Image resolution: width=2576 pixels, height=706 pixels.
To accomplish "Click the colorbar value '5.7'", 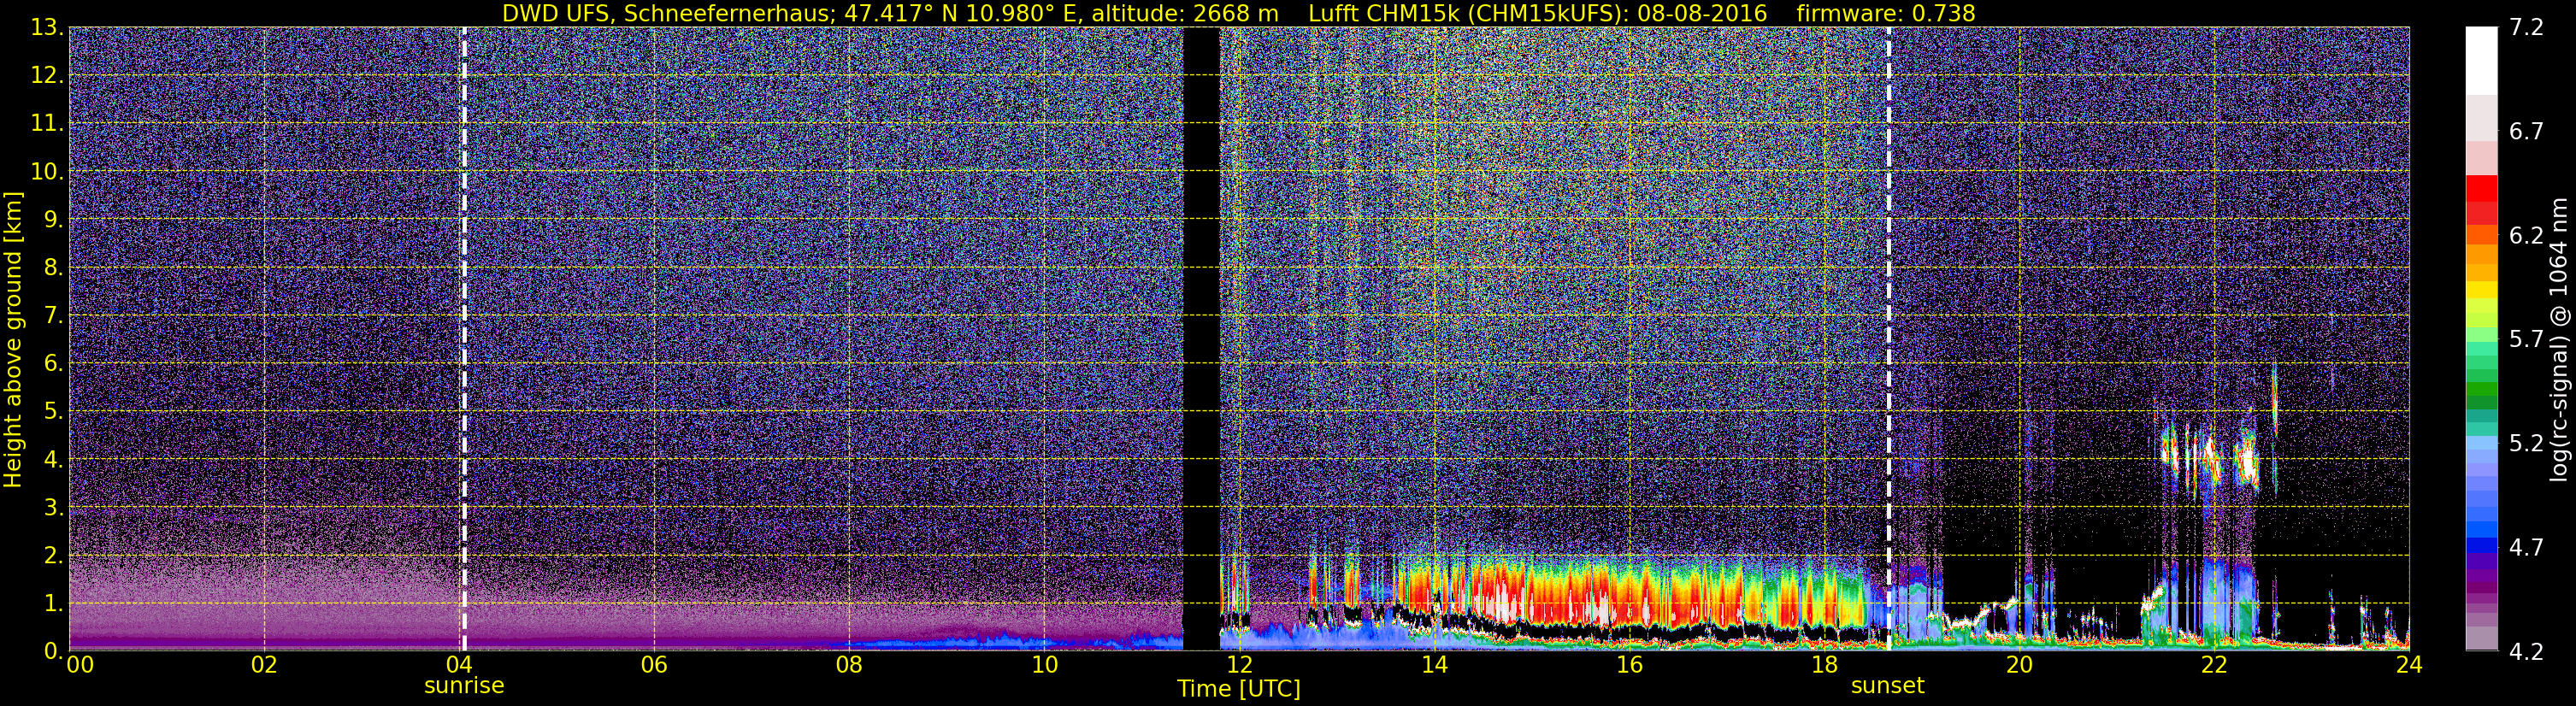I will [x=2526, y=340].
